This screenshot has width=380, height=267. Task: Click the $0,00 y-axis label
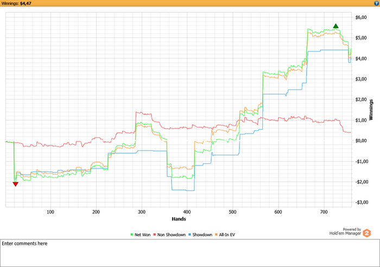tap(361, 141)
